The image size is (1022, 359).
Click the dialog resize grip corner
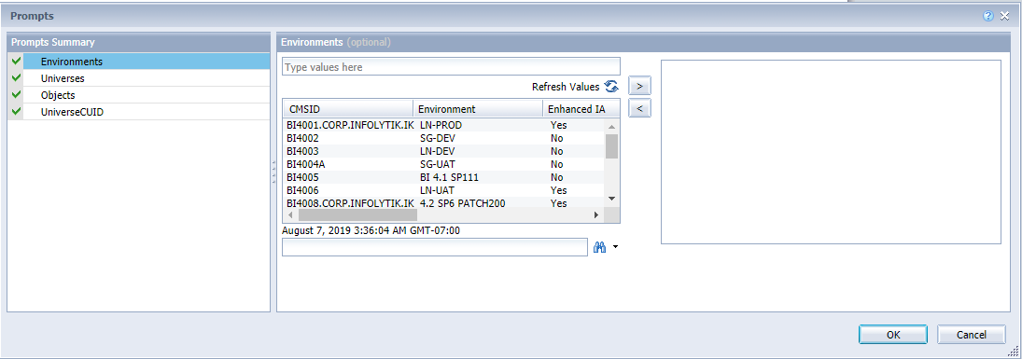1013,351
